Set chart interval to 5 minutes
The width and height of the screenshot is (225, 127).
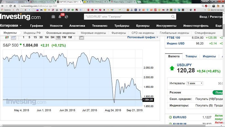pos(29,37)
